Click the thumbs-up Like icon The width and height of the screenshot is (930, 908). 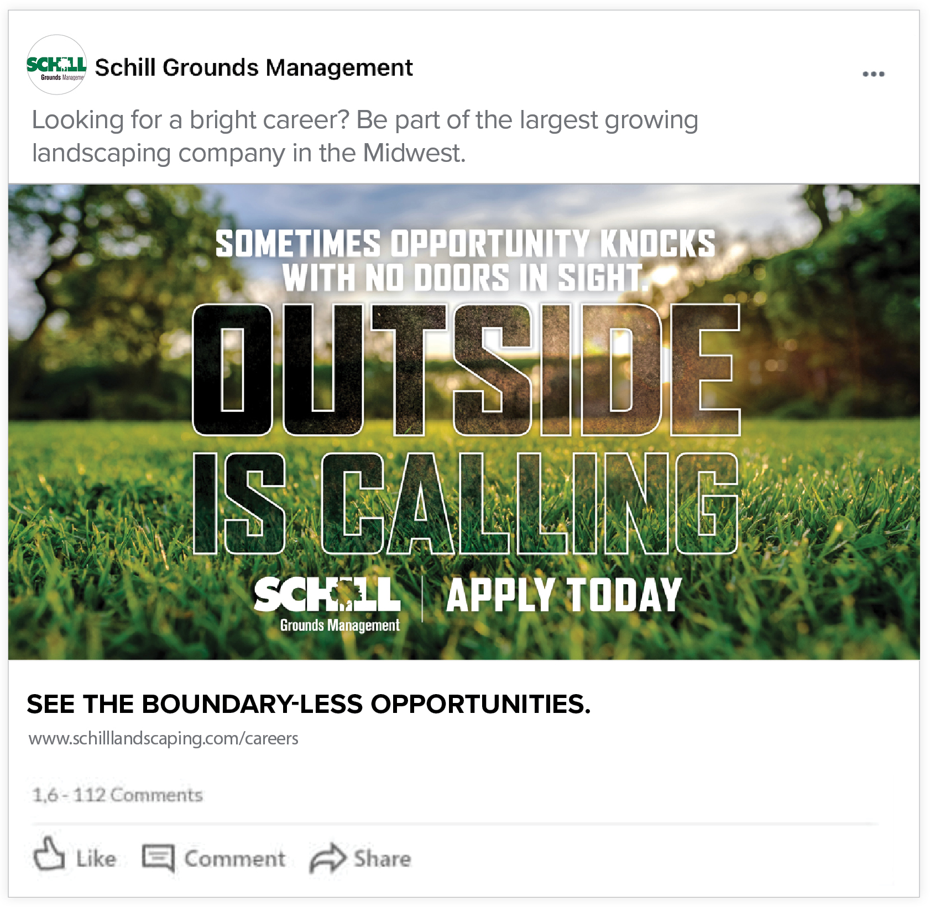49,855
